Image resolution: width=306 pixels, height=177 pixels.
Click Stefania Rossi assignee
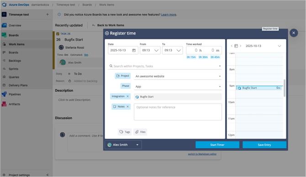click(x=74, y=47)
